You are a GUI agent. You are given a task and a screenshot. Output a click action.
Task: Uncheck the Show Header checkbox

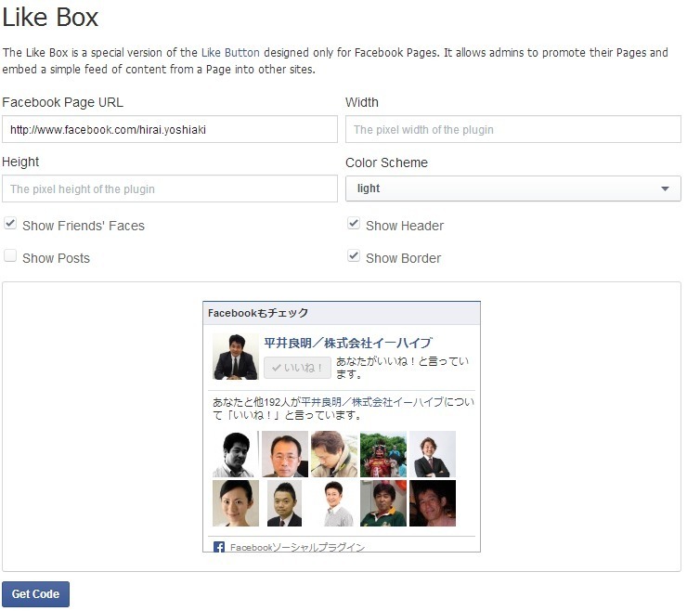(354, 223)
